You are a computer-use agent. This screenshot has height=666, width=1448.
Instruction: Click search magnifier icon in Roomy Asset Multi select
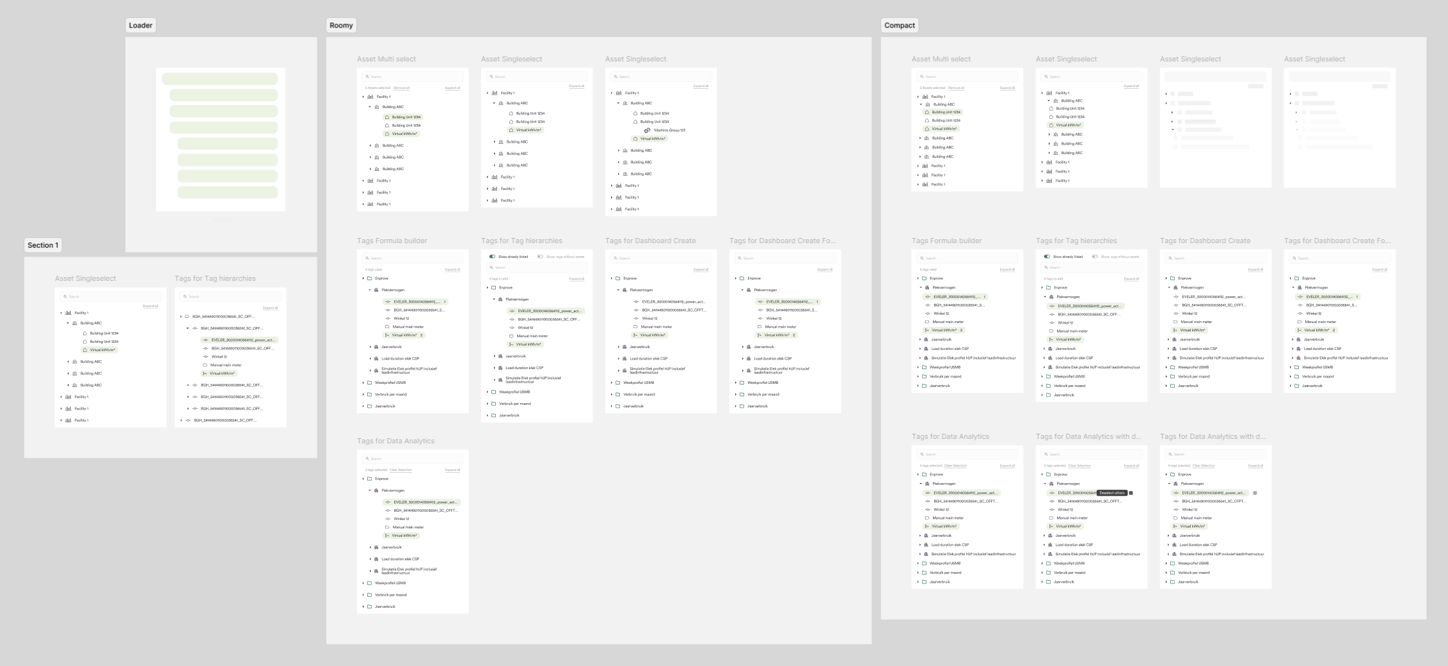click(x=367, y=77)
